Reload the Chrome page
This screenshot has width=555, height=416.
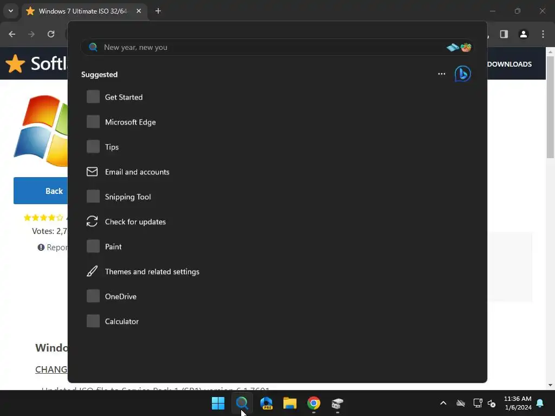click(51, 34)
